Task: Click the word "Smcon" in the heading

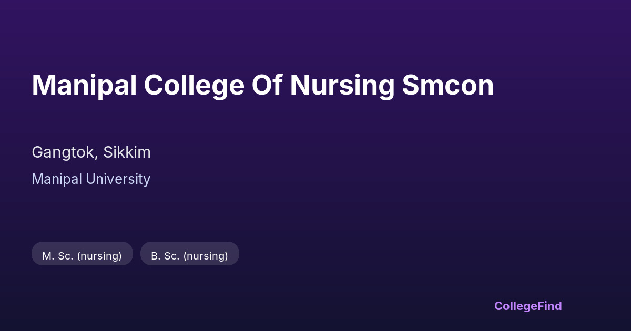Action: click(448, 85)
